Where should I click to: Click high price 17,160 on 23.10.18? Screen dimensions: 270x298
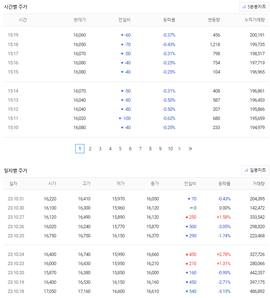point(84,291)
